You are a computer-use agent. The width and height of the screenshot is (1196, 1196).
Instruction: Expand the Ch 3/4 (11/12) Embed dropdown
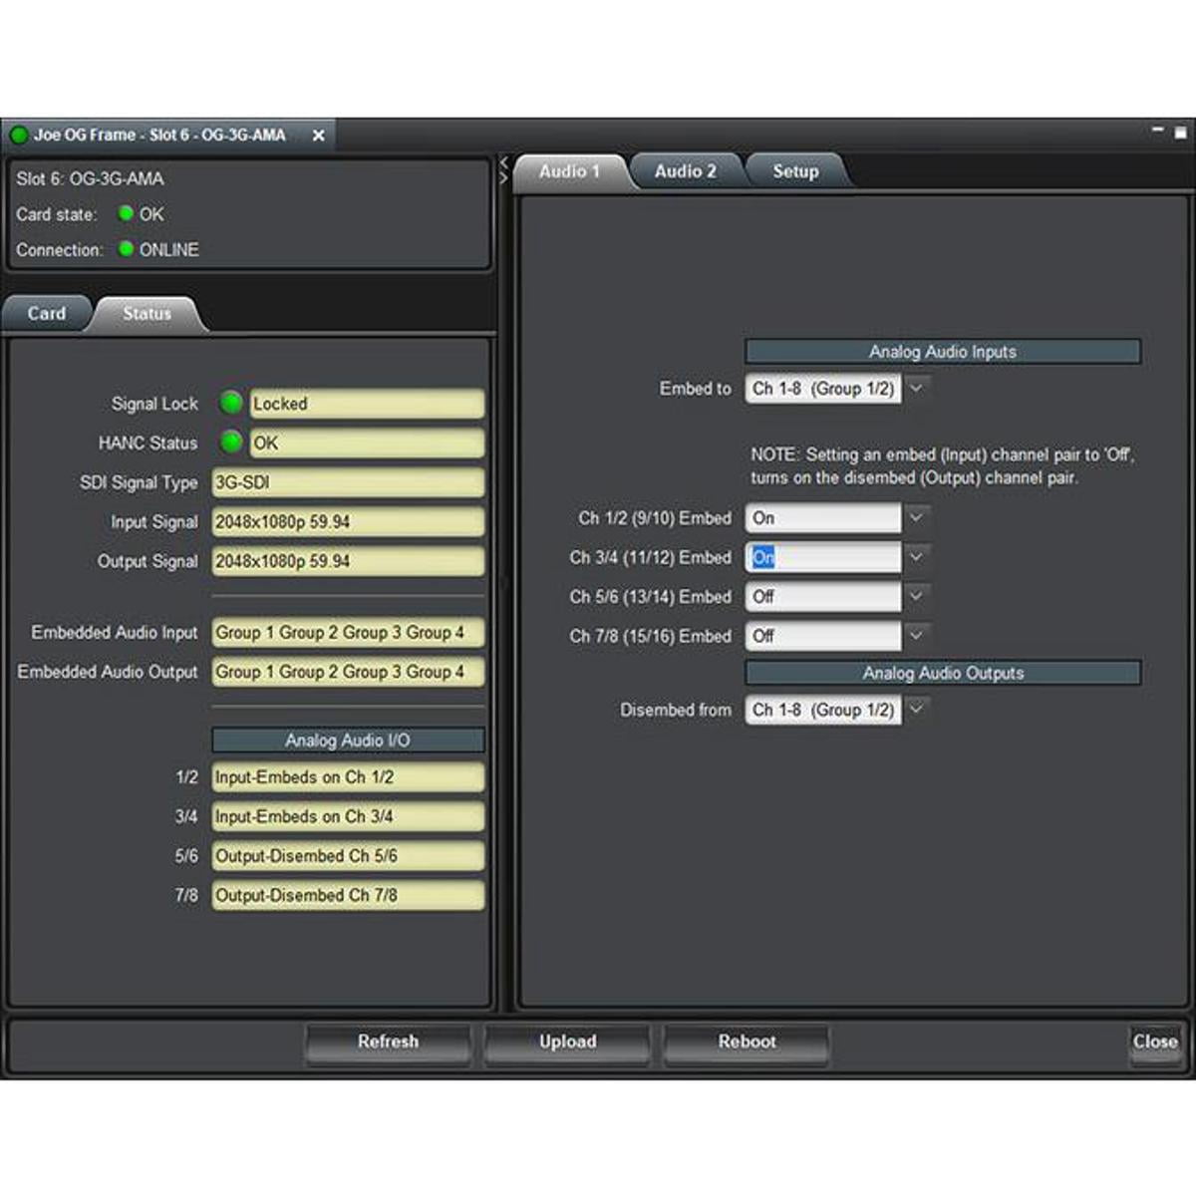tap(916, 557)
